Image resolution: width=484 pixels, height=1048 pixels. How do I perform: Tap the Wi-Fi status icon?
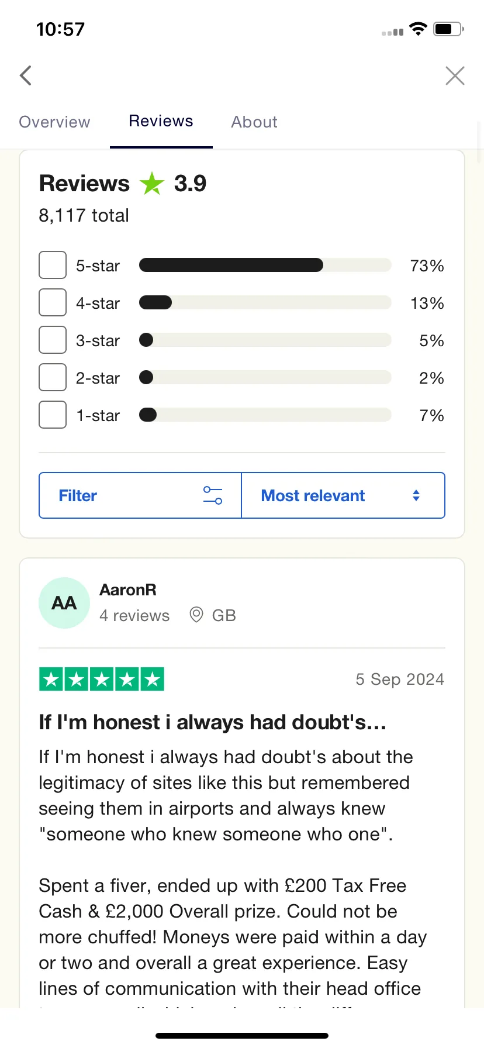(418, 29)
